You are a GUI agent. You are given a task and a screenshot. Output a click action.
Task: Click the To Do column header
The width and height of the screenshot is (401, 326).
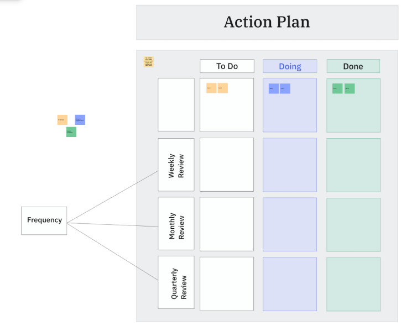tap(227, 66)
